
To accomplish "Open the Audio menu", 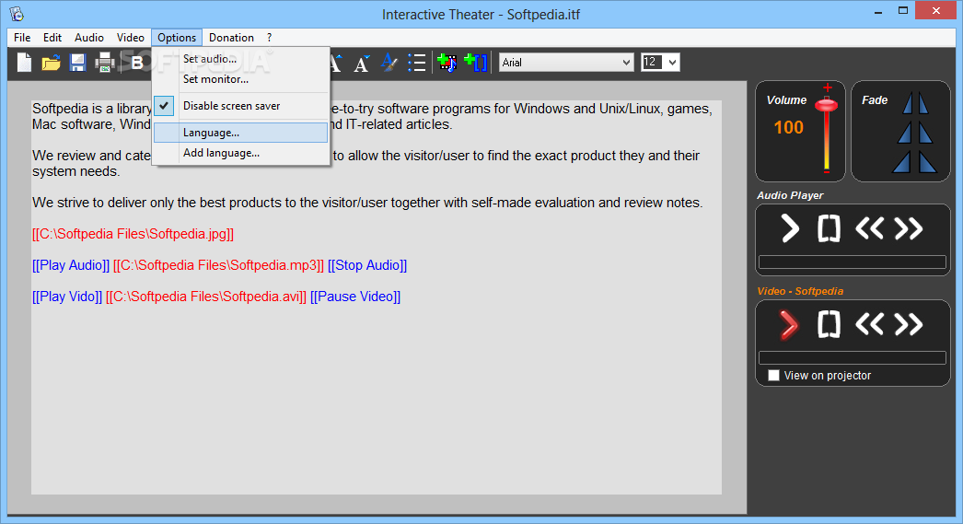I will point(89,38).
